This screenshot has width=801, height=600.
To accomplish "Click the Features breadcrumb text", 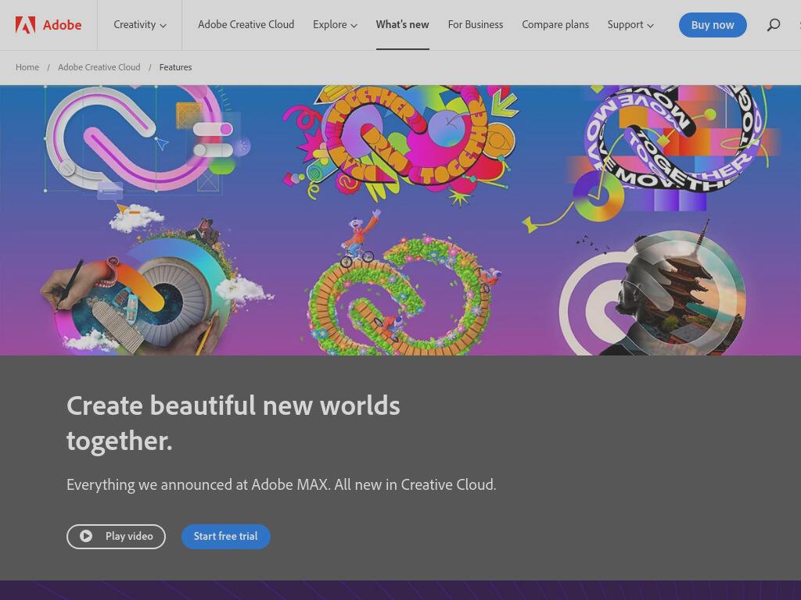I will tap(175, 67).
